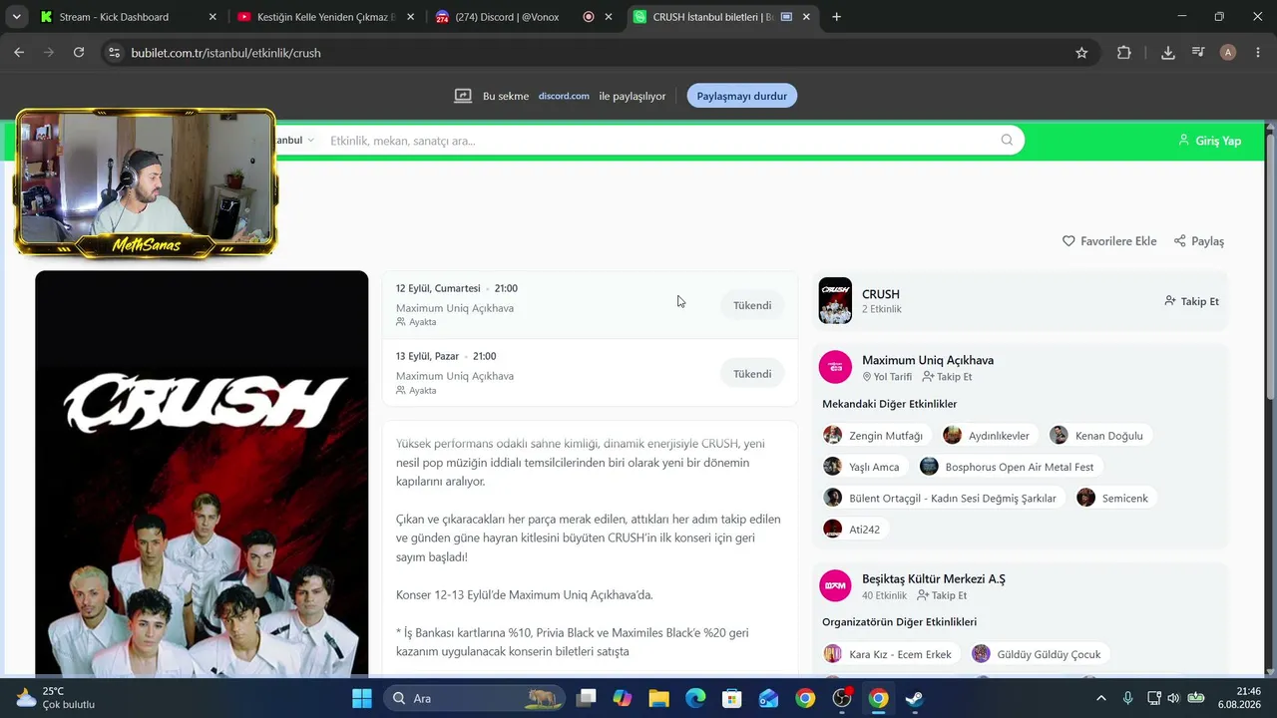Image resolution: width=1277 pixels, height=718 pixels.
Task: Click the Beşiktaş Kültür Merkezi pink logo
Action: [835, 585]
